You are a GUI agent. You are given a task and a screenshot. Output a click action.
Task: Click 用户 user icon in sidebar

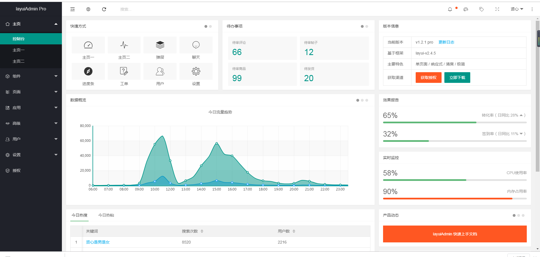click(x=8, y=139)
